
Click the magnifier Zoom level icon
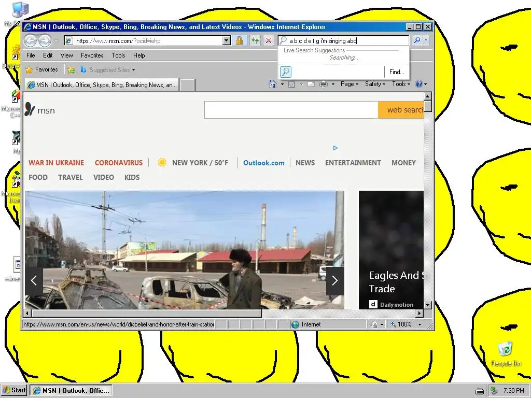point(393,324)
